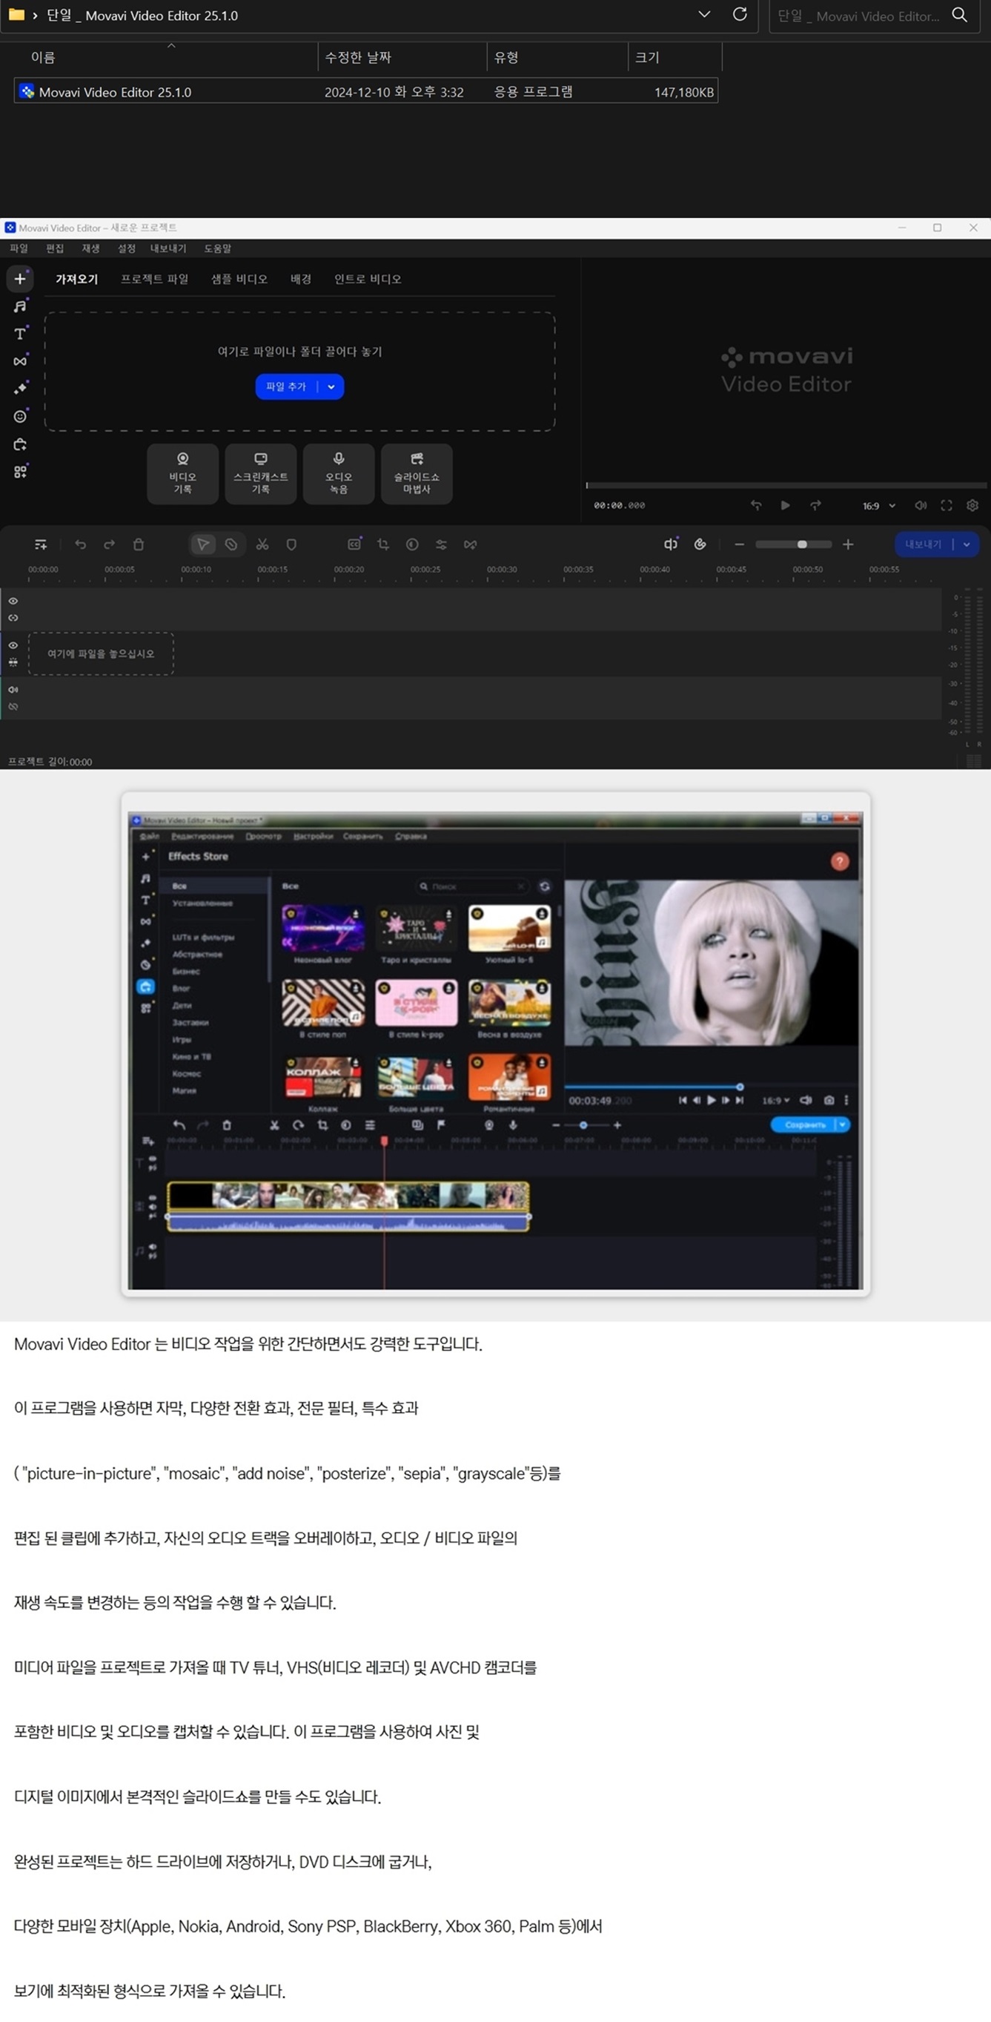Click the Delete trash can icon

[139, 544]
